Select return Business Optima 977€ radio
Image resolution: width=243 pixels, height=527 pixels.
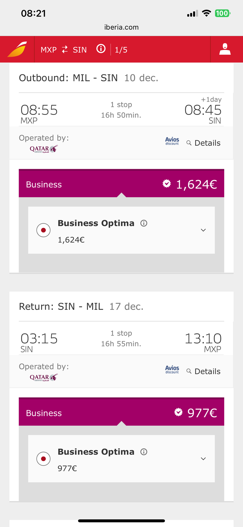(44, 459)
